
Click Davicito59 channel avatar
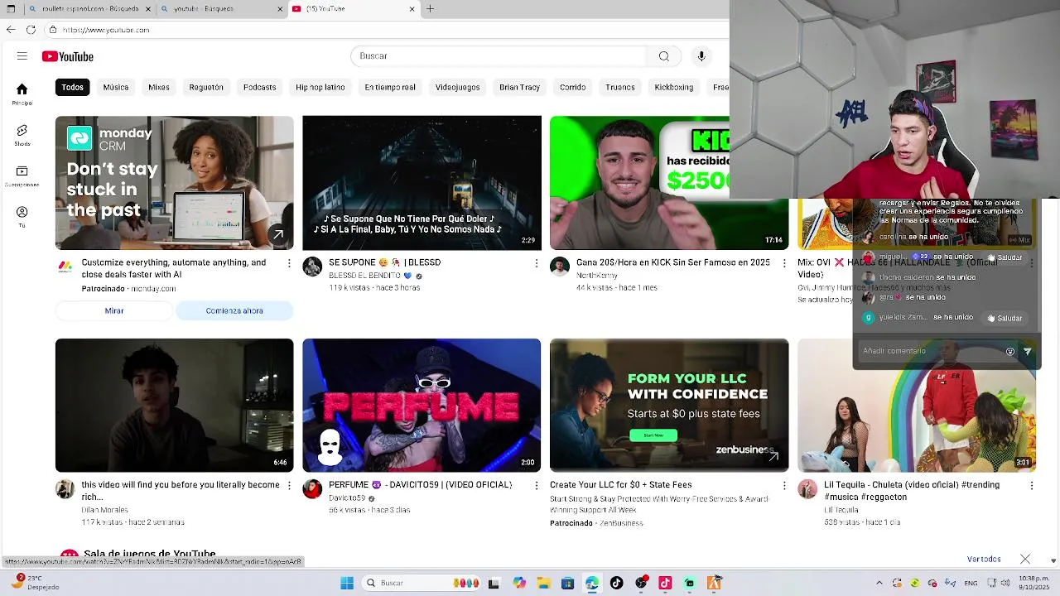click(x=312, y=488)
